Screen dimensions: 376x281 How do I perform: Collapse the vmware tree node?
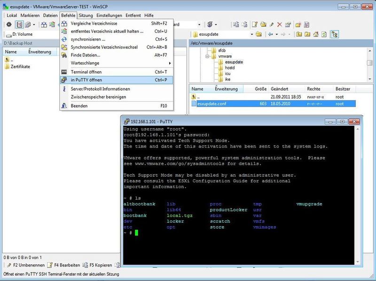coord(207,56)
